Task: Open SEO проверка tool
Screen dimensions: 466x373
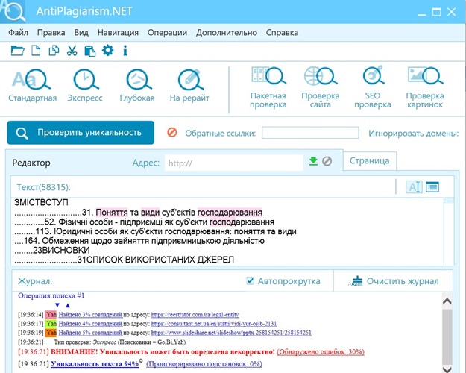Action: point(372,87)
